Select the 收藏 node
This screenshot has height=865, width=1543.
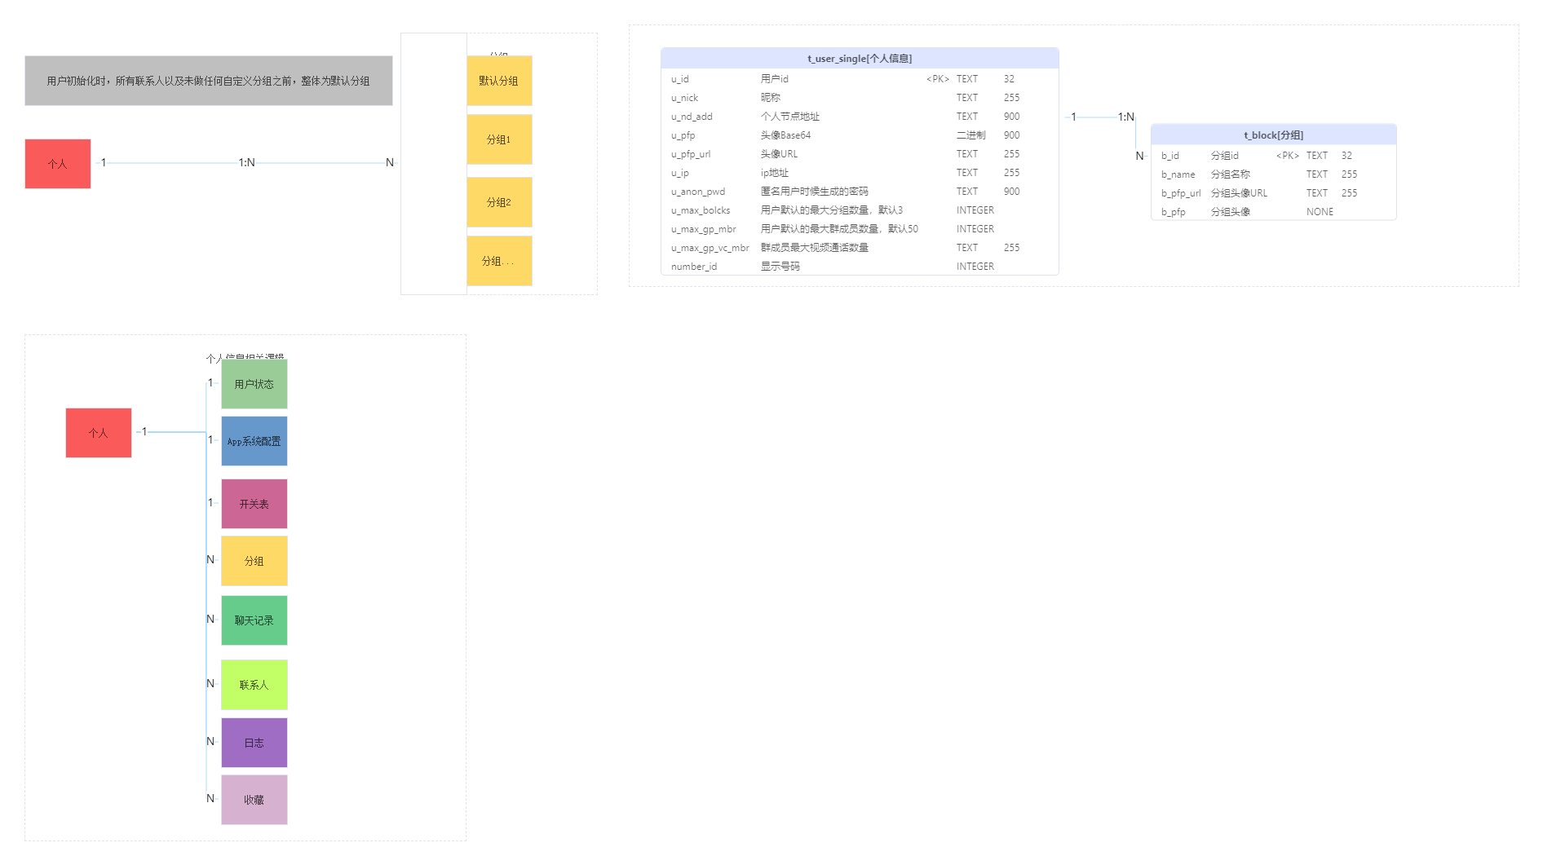254,800
